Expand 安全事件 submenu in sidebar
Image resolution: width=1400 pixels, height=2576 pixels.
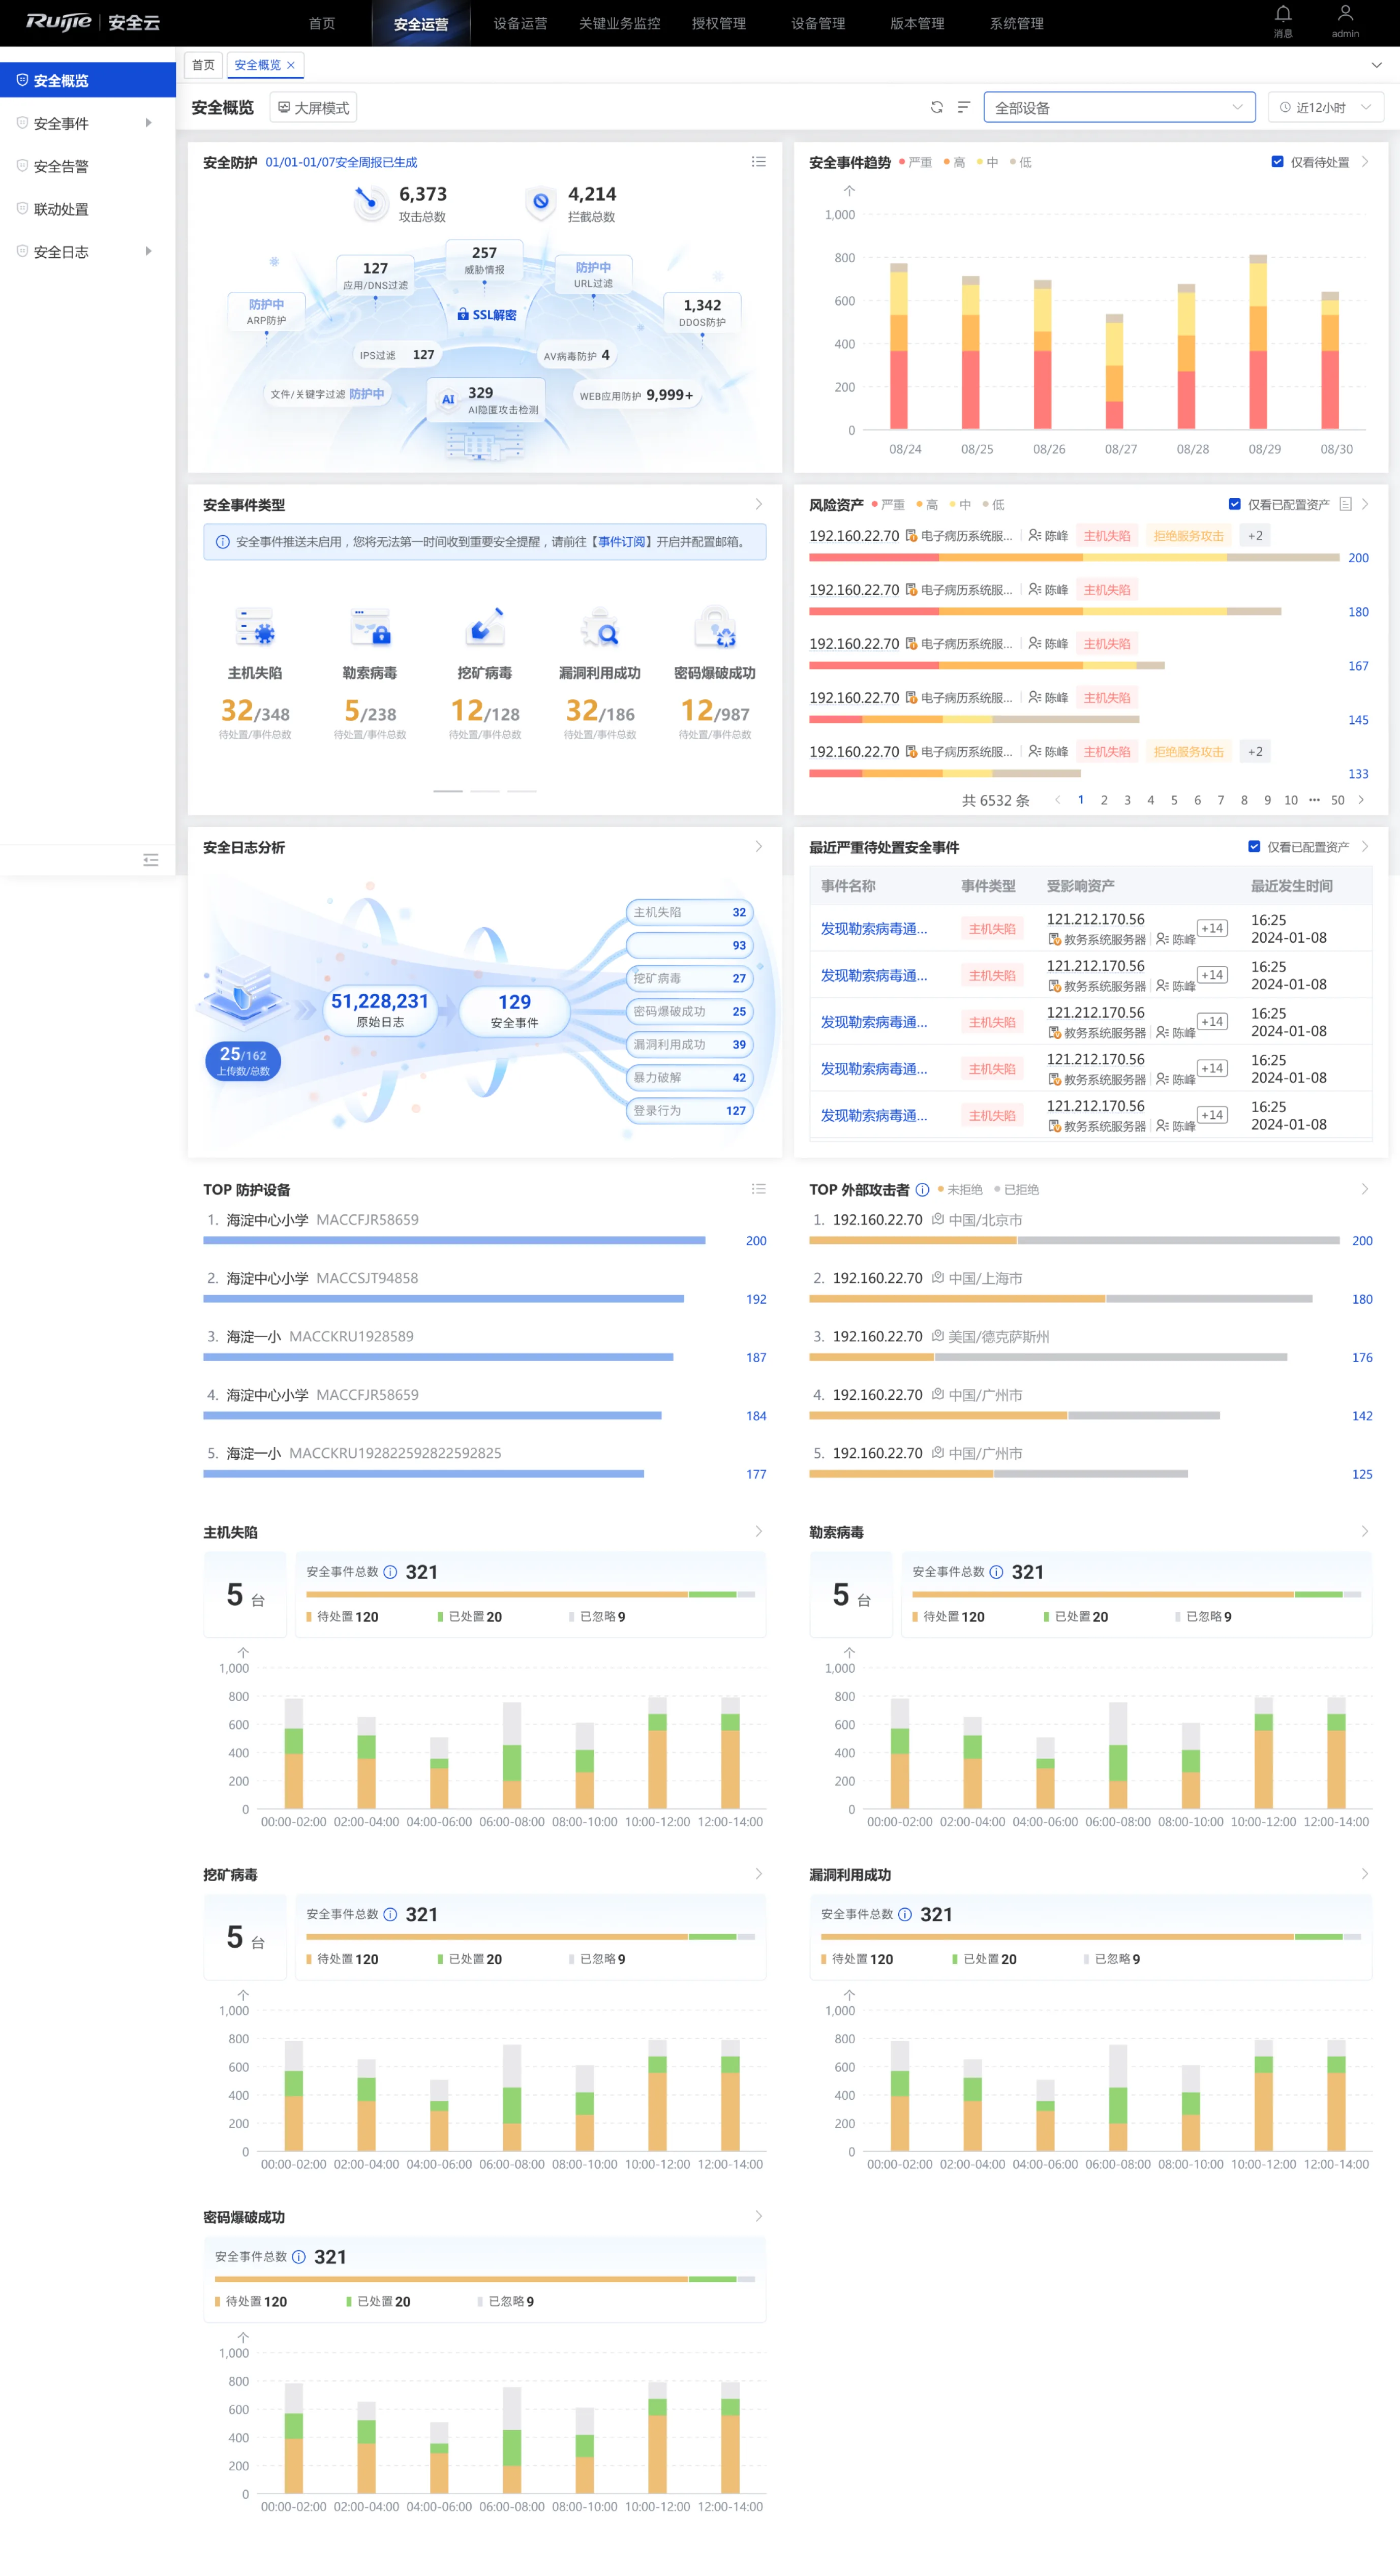tap(149, 123)
